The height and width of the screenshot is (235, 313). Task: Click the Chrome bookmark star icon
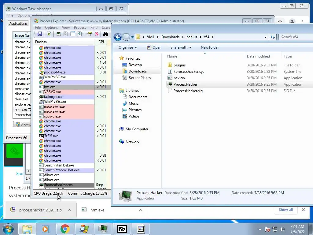click(280, 21)
